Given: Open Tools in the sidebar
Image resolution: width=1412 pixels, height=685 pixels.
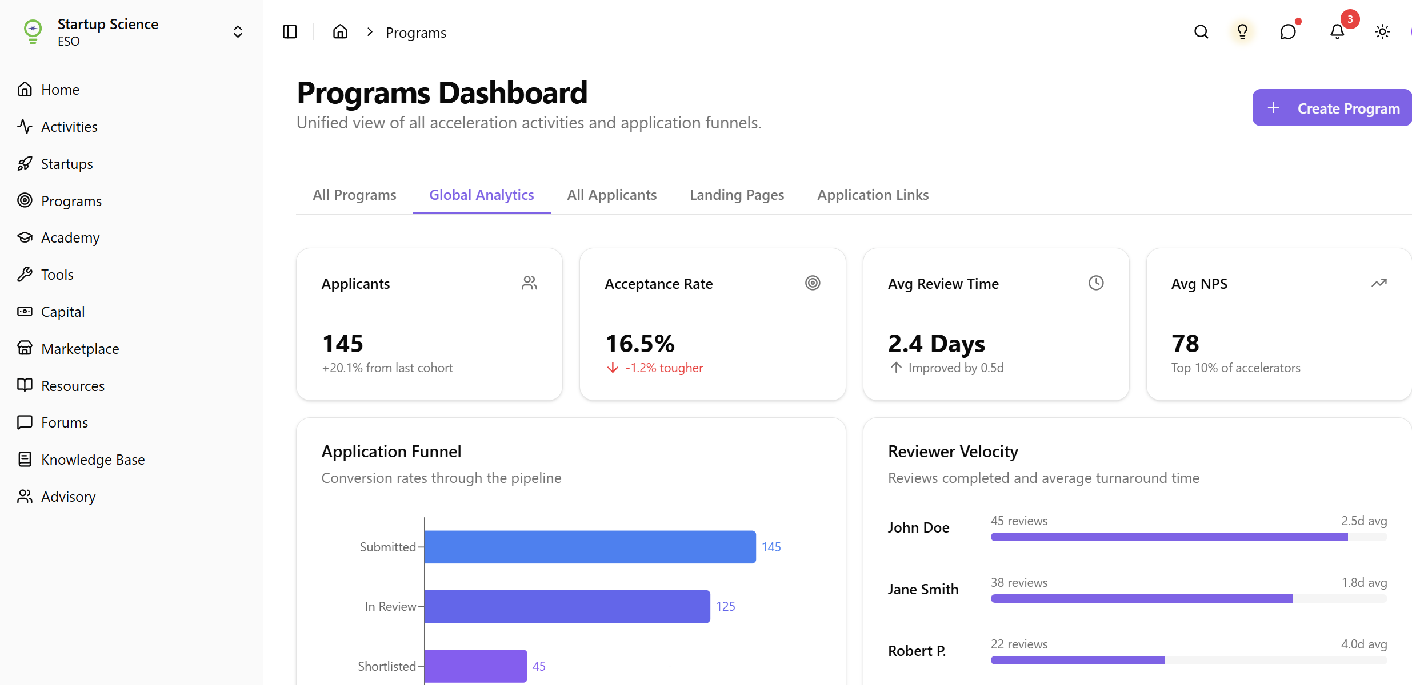Looking at the screenshot, I should coord(46,275).
